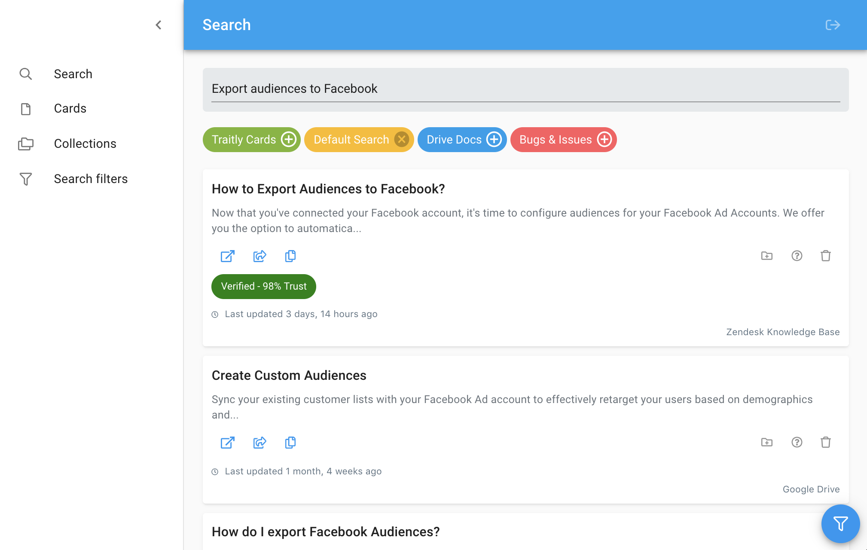Collapse the sidebar with chevron arrow
Image resolution: width=867 pixels, height=550 pixels.
pyautogui.click(x=159, y=25)
